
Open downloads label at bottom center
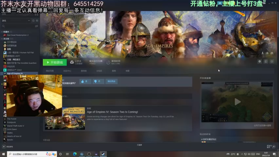point(139,145)
